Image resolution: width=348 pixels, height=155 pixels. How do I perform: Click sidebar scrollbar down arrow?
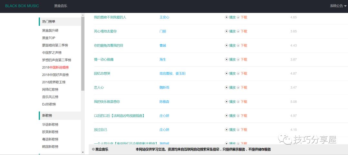tap(83, 152)
